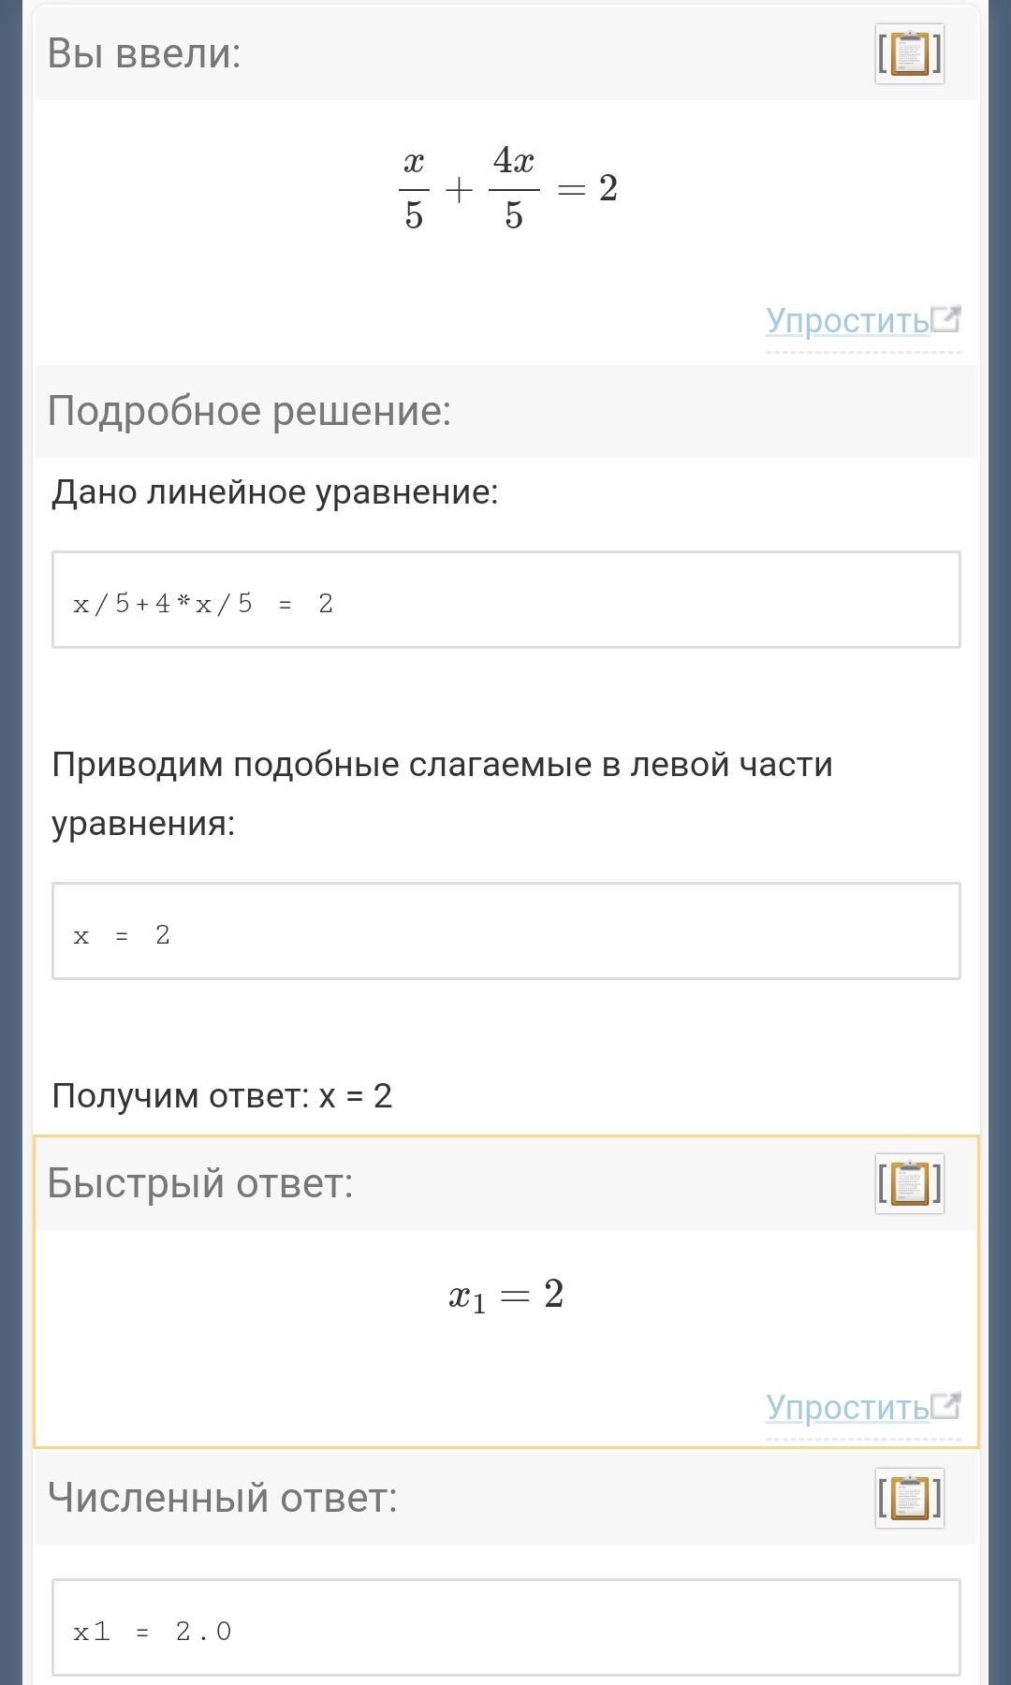Image resolution: width=1011 pixels, height=1685 pixels.
Task: Click the rendered fraction equation at top
Action: point(507,188)
